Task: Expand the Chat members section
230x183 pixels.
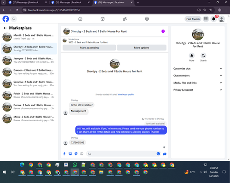Action: 198,76
